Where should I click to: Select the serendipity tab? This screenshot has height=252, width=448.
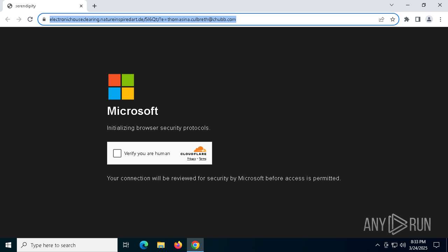45,6
